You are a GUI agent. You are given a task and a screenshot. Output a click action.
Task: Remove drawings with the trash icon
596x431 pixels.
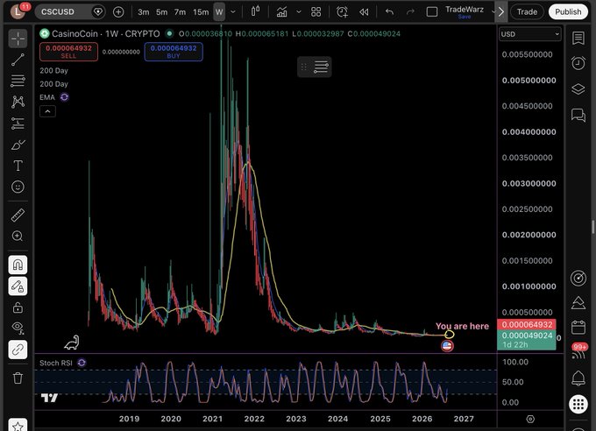point(18,378)
